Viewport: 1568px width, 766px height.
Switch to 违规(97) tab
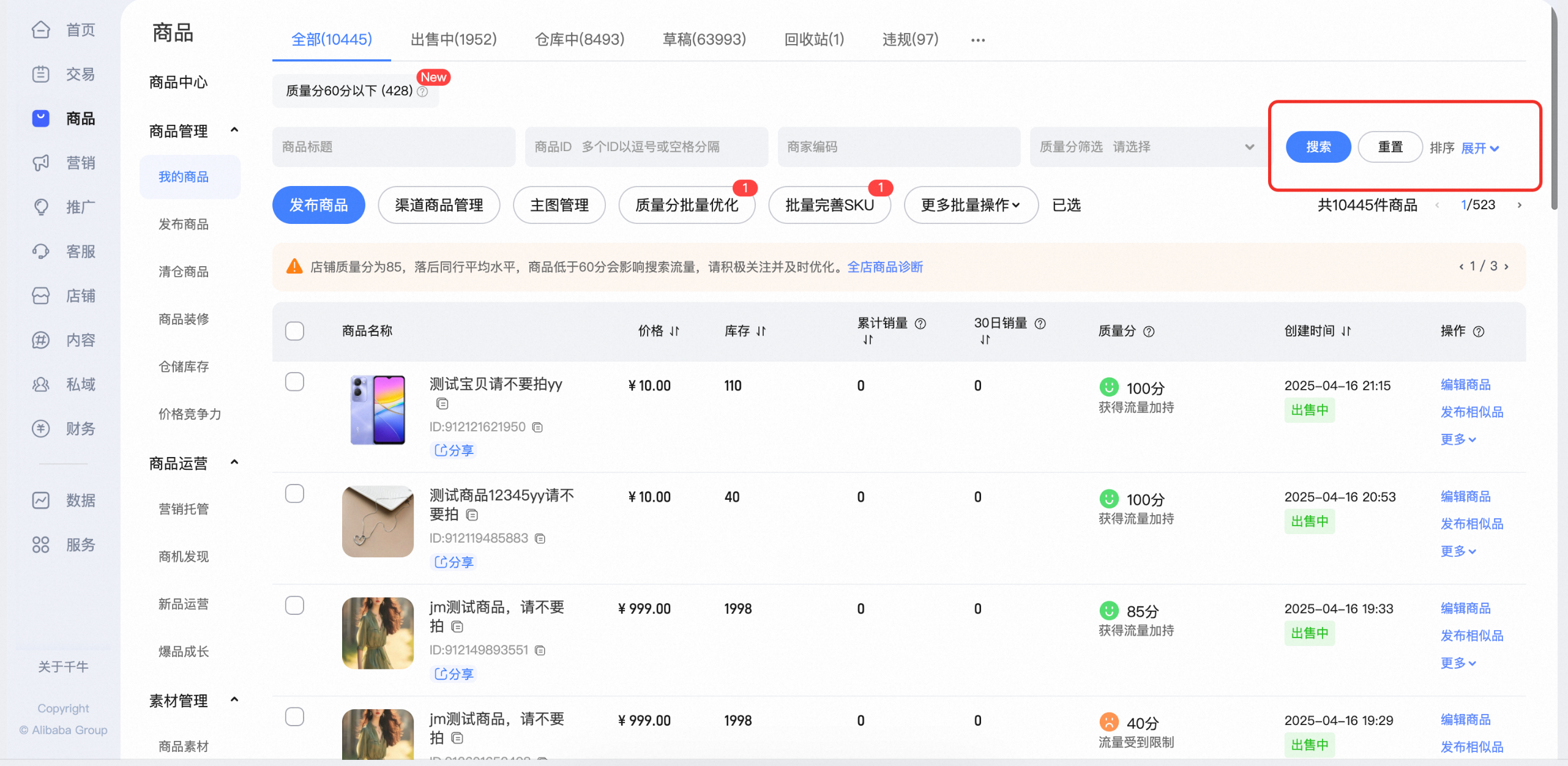(910, 39)
